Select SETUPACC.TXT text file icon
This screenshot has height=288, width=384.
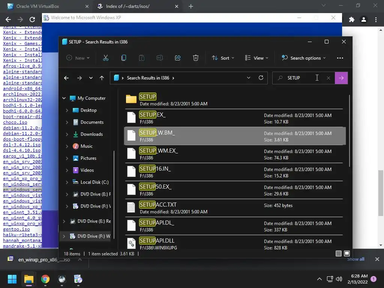131,208
